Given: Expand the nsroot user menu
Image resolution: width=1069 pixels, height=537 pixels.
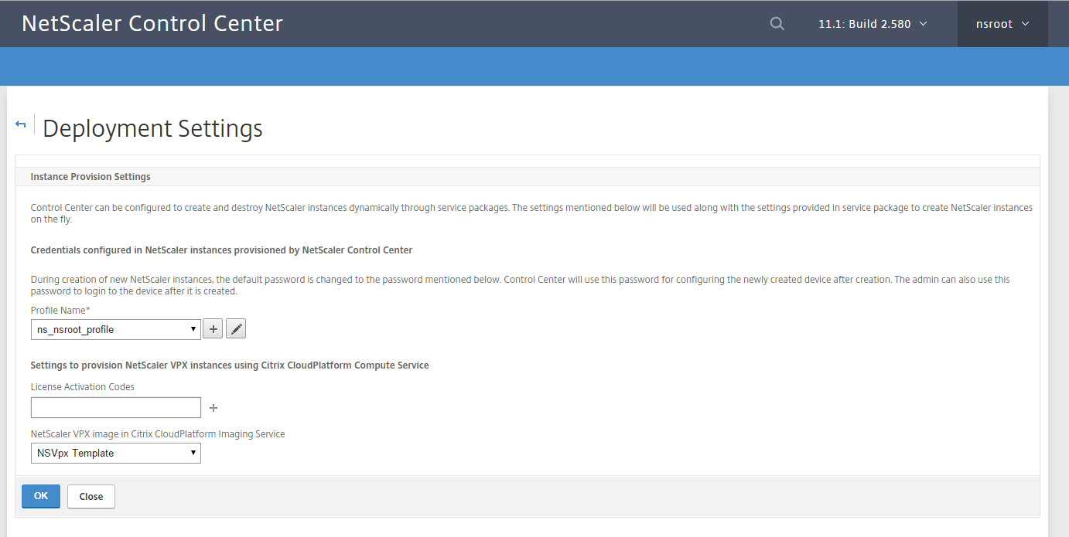Looking at the screenshot, I should (x=1002, y=24).
